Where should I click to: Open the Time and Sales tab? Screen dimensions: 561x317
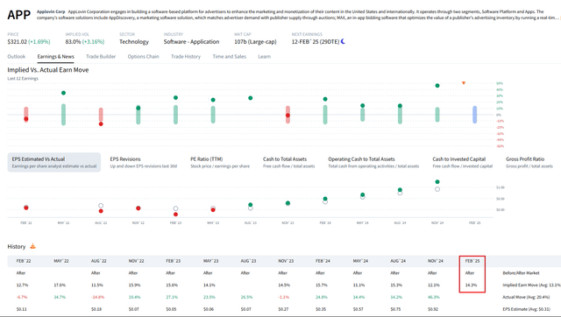coord(230,56)
